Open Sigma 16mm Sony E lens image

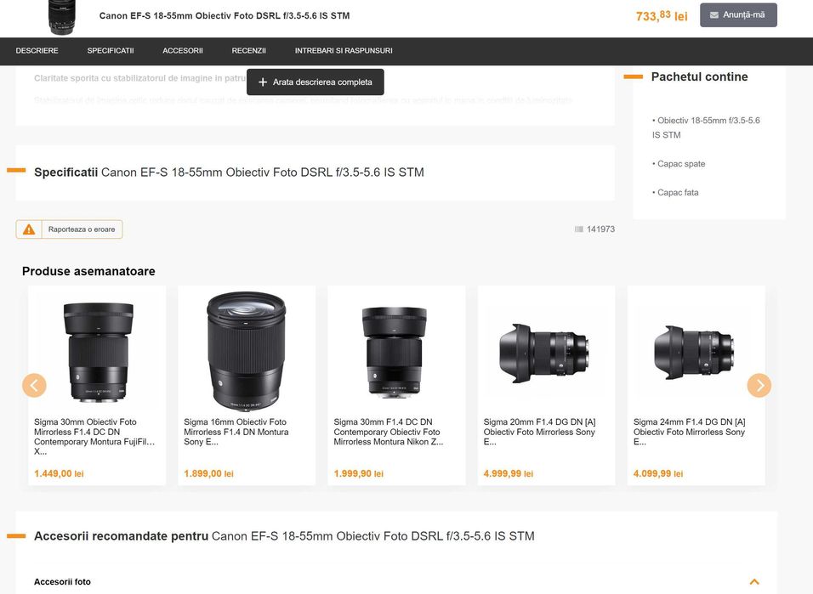pos(247,352)
